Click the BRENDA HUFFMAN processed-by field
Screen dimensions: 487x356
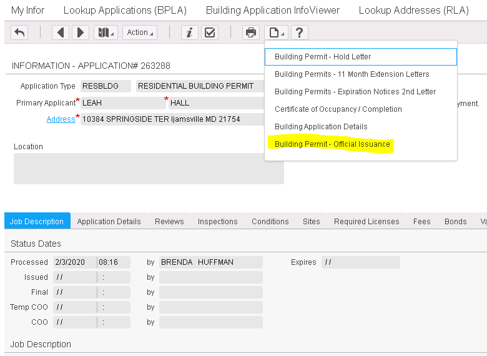tap(211, 262)
